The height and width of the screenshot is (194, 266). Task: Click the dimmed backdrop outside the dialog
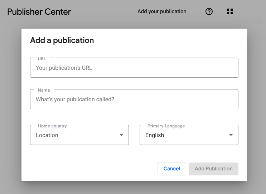(11, 107)
